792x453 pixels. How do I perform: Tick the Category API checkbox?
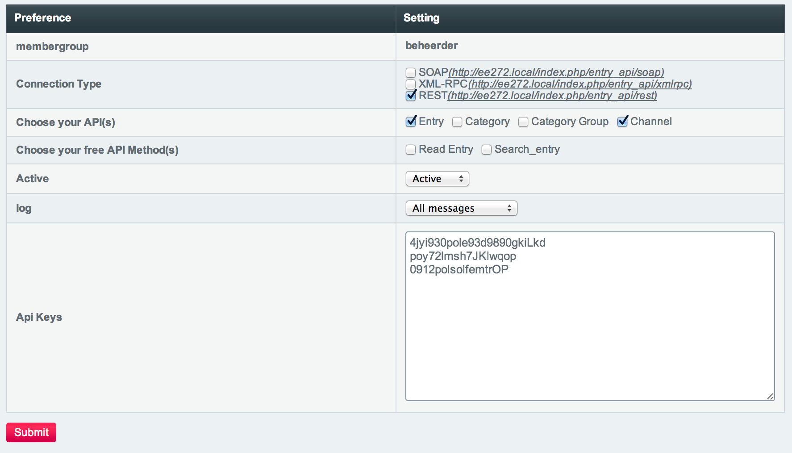(457, 122)
